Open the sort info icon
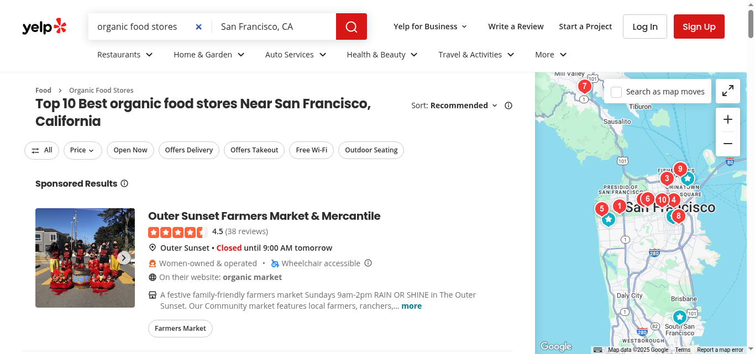This screenshot has width=755, height=354. click(508, 105)
